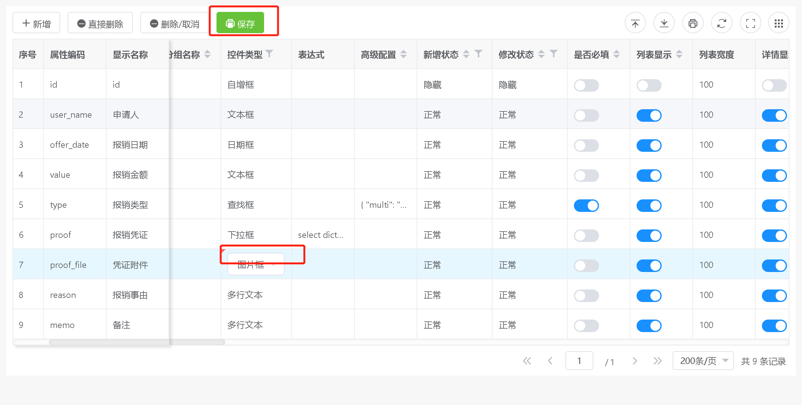This screenshot has height=405, width=802.
Task: Click the green 保存 save button
Action: click(240, 23)
